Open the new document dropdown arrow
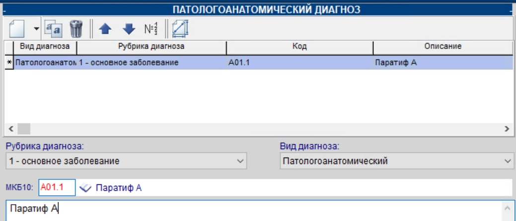This screenshot has width=516, height=221. [37, 29]
